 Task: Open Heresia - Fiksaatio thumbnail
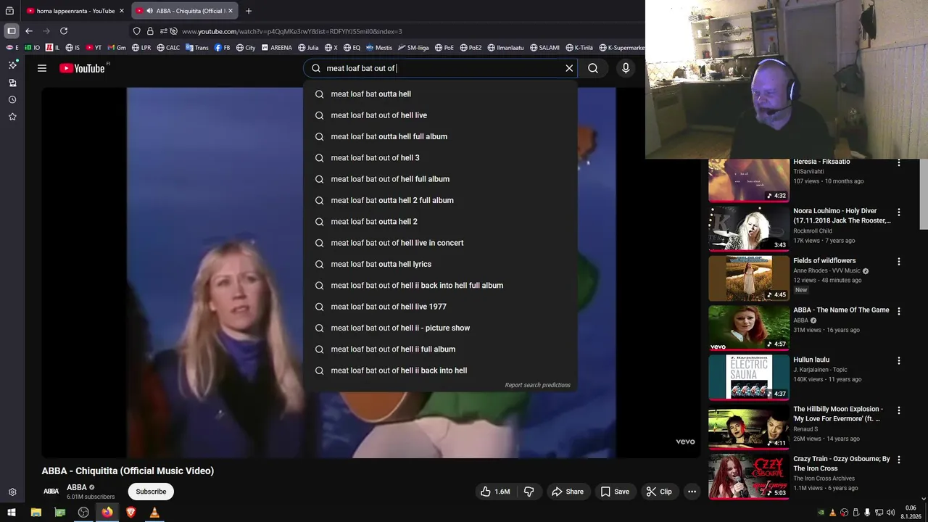tap(749, 180)
